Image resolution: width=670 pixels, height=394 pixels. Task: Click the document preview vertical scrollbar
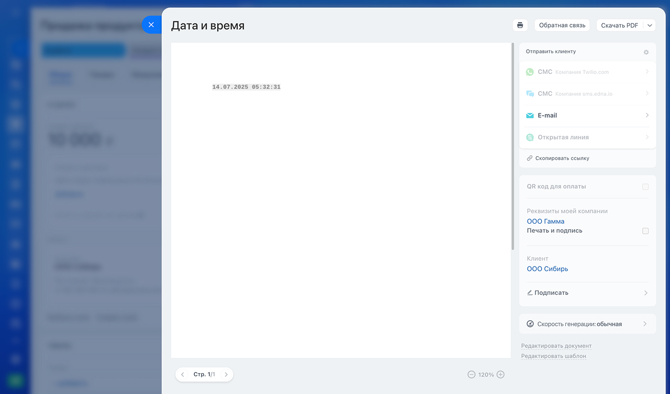click(x=513, y=146)
